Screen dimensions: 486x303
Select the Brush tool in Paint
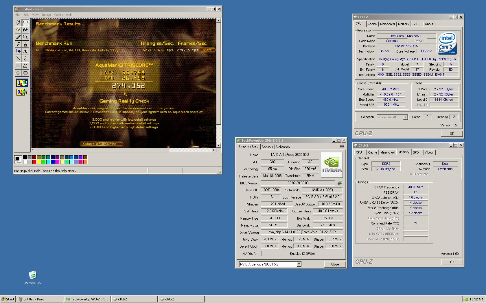[25, 44]
